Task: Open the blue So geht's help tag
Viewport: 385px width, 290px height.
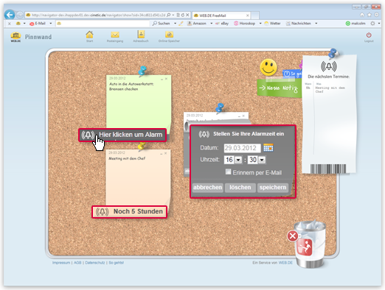Action: pyautogui.click(x=292, y=74)
